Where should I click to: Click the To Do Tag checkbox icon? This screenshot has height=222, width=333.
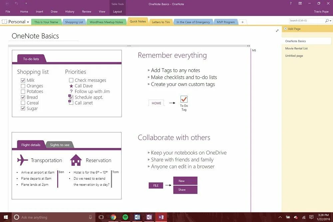(x=184, y=99)
